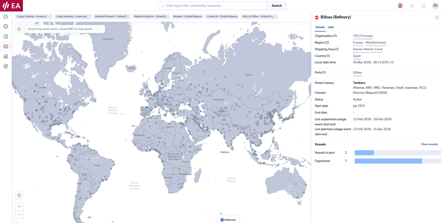Image resolution: width=442 pixels, height=223 pixels.
Task: Open the UK flag language selector
Action: pyautogui.click(x=400, y=5)
